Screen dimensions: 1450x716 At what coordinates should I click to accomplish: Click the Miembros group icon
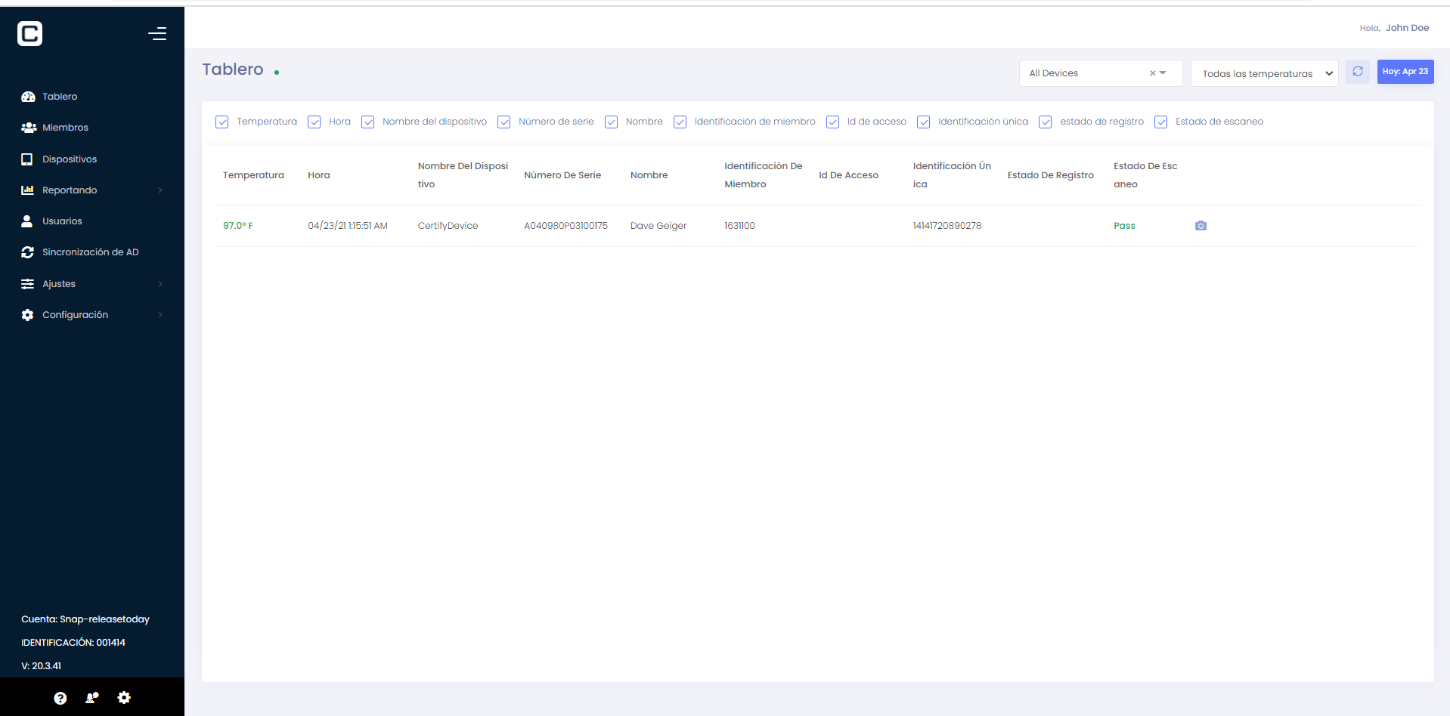coord(29,128)
